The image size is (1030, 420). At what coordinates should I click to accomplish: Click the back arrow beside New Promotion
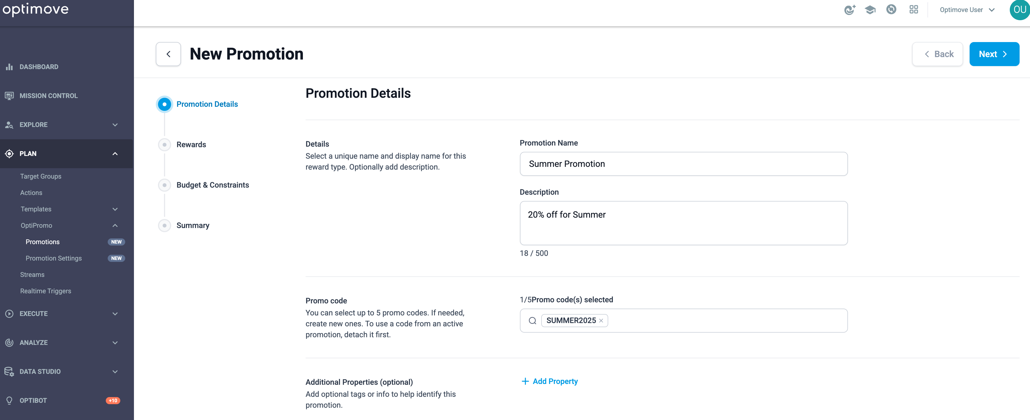(x=168, y=54)
